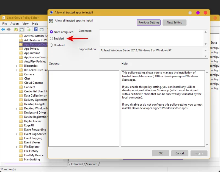Click the Up One Level folder icon
Viewport: 220px width, 172px height.
click(x=16, y=30)
